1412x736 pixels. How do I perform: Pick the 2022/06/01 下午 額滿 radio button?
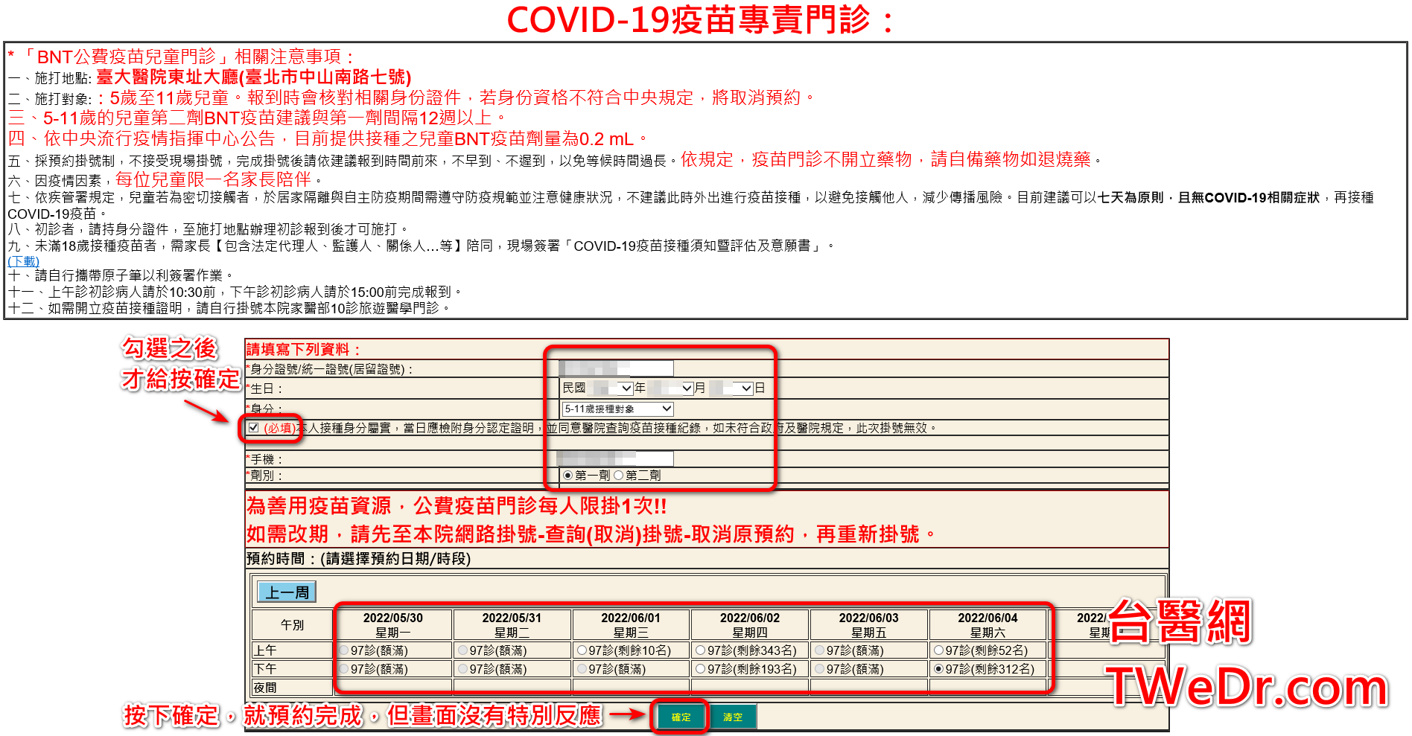click(582, 669)
